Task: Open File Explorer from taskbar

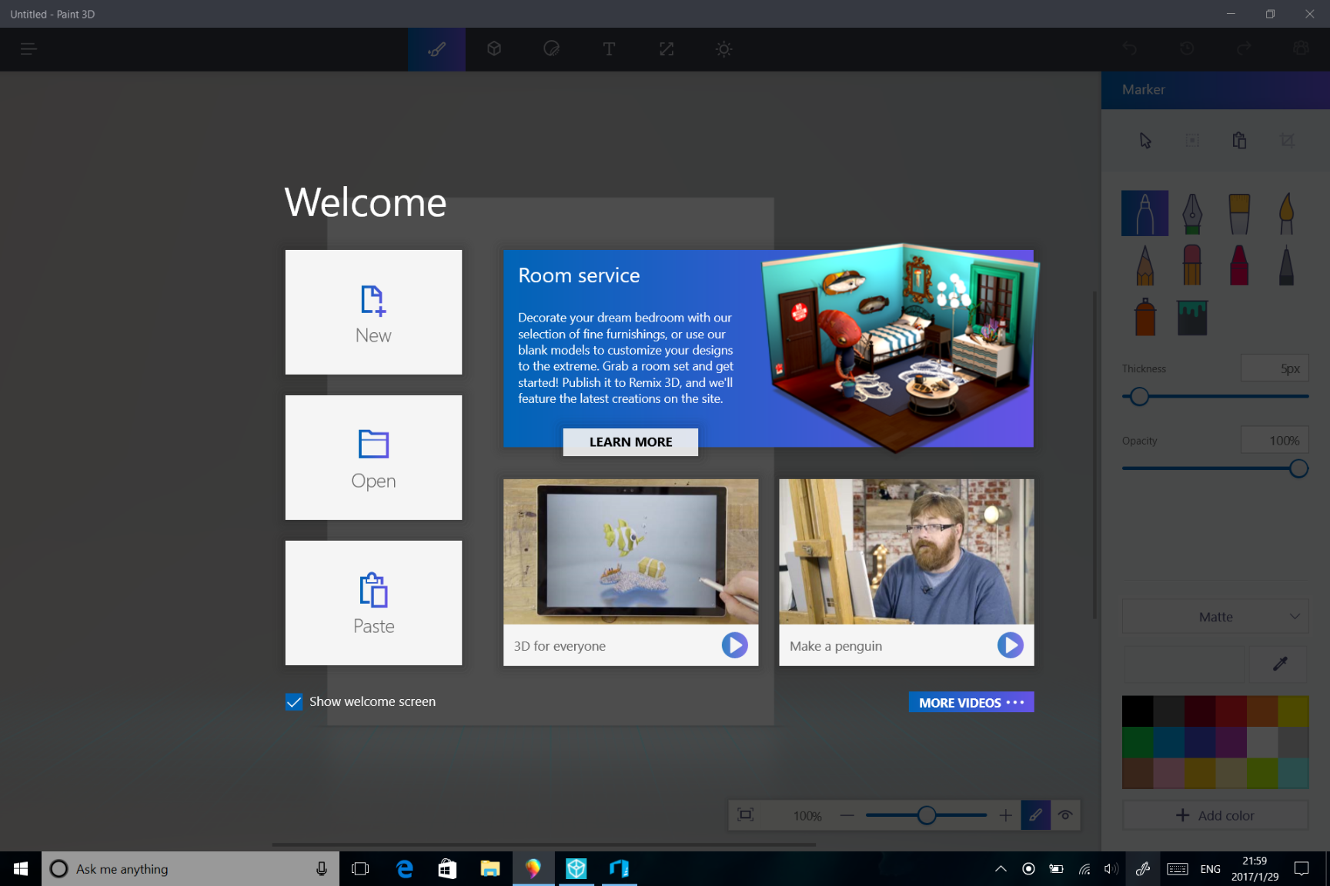Action: pos(490,868)
